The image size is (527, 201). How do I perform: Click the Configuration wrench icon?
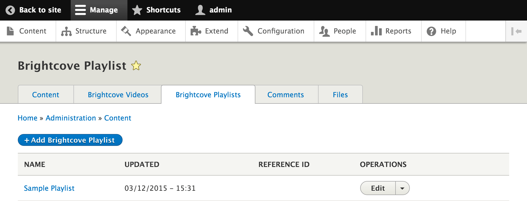pos(248,31)
